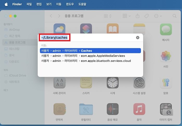Viewport: 182px width, 126px height.
Task: Click the 연락처 app icon
Action: coord(60,109)
